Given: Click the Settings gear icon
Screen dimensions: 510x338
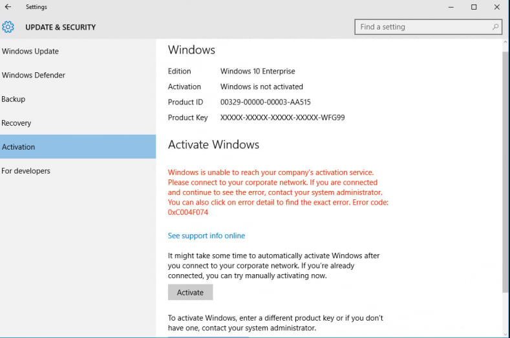Looking at the screenshot, I should pyautogui.click(x=8, y=27).
